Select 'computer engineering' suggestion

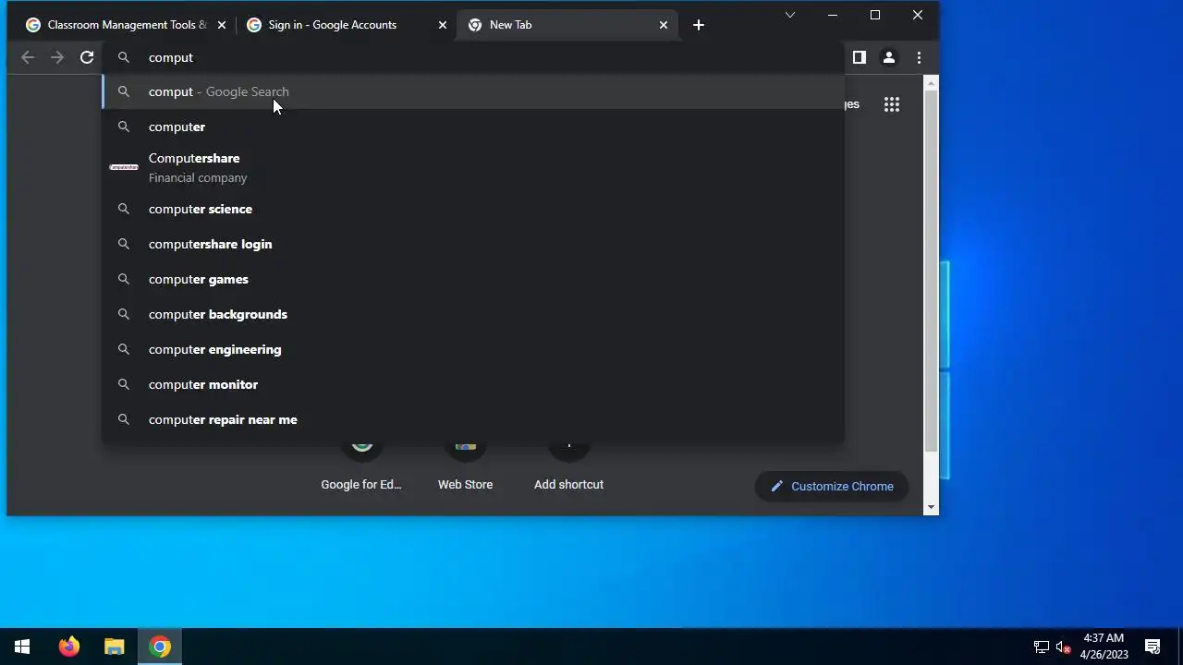click(472, 349)
